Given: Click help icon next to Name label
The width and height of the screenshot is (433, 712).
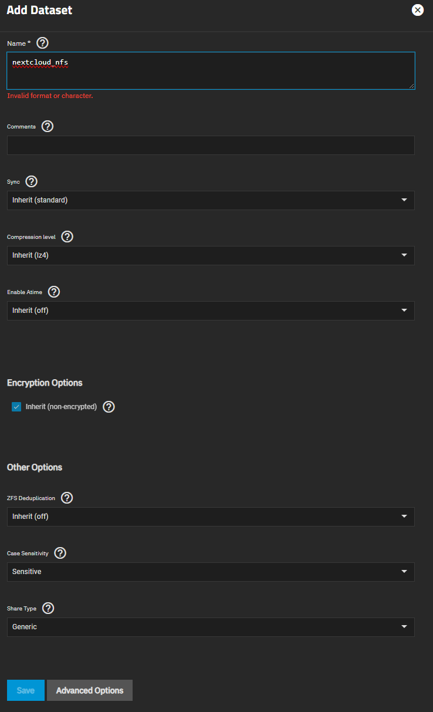Looking at the screenshot, I should (x=42, y=43).
